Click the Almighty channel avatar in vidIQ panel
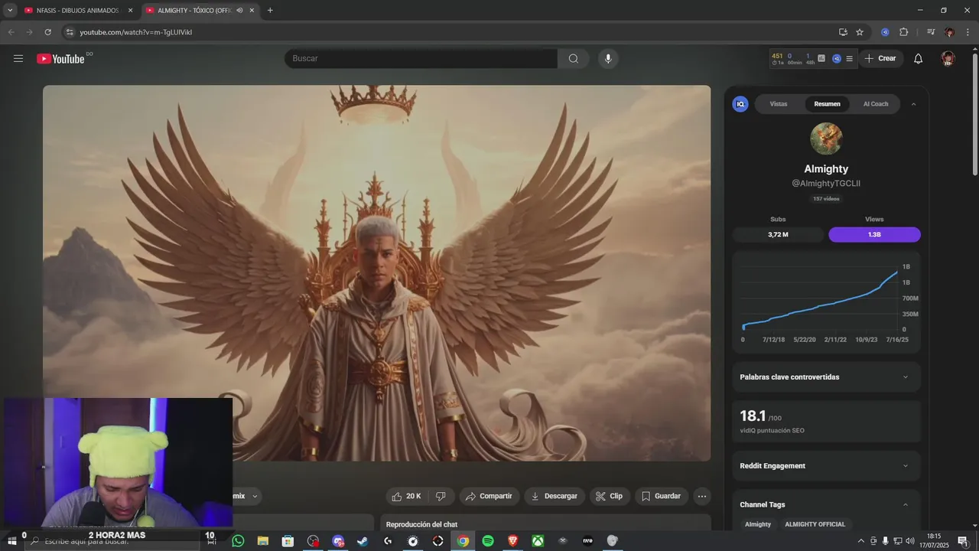The width and height of the screenshot is (979, 551). [826, 139]
